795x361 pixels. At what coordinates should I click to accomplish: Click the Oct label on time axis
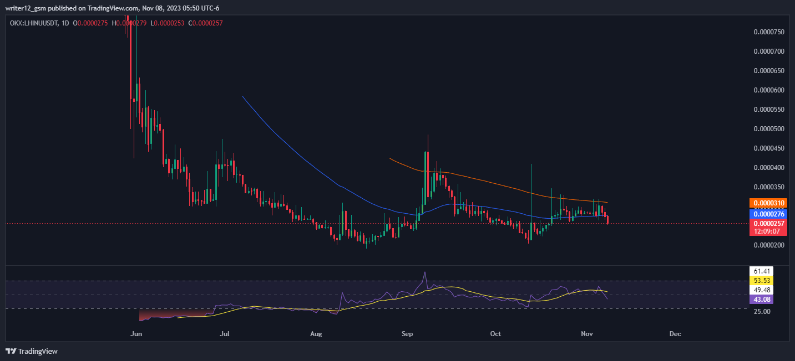(496, 334)
